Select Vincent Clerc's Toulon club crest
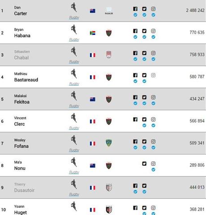This screenshot has width=206, height=215. click(109, 121)
